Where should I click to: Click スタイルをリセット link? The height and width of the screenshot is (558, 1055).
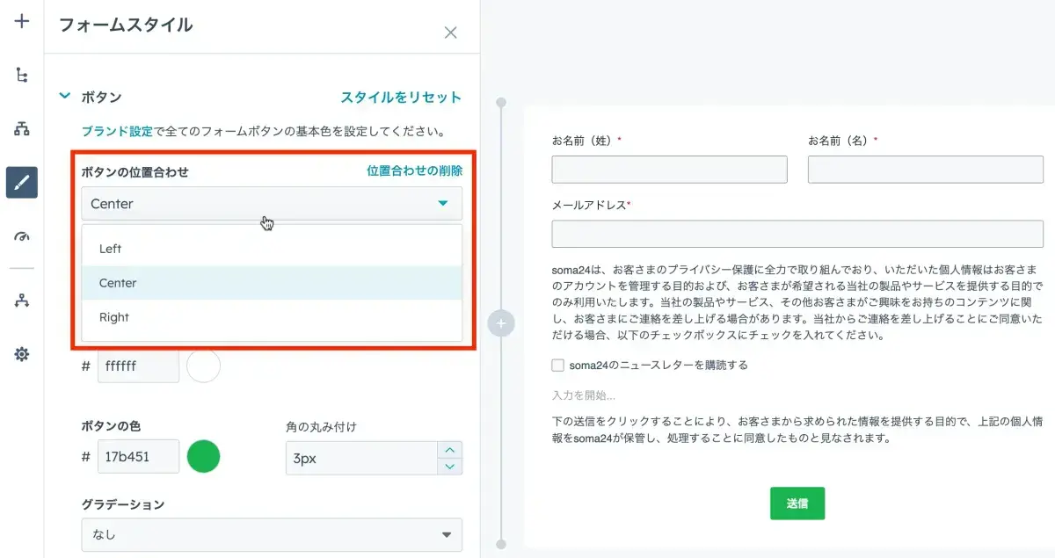tap(401, 98)
